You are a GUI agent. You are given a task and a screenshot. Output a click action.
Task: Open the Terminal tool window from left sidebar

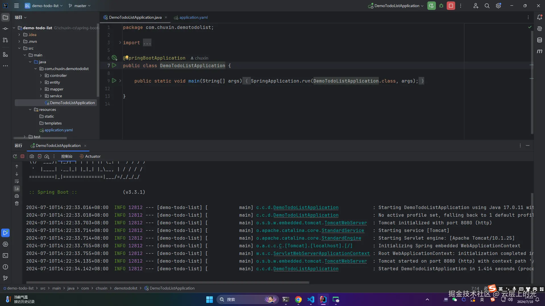coord(5,256)
